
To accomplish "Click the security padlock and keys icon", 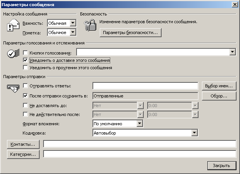I will 90,25.
